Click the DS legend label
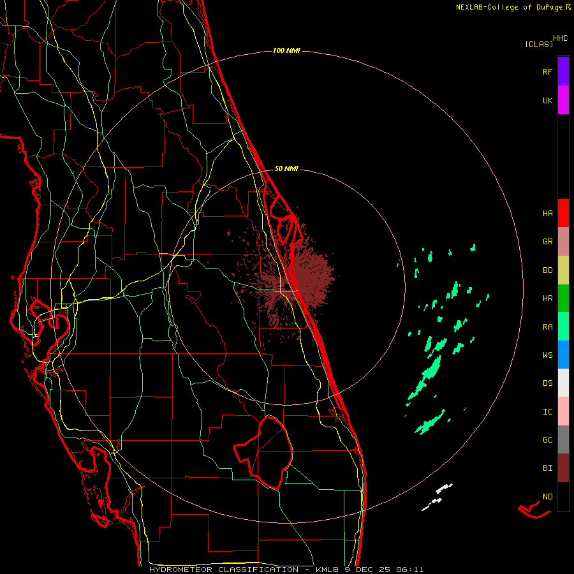 [547, 383]
